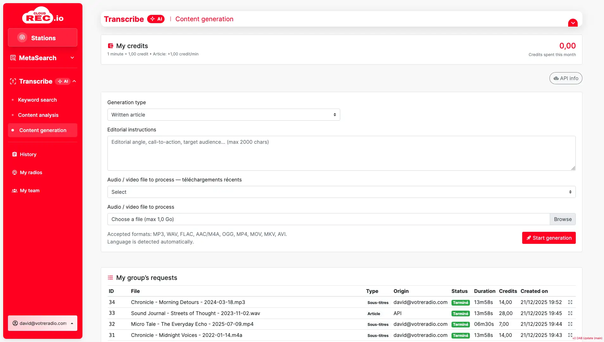Click the MetaSearch sidebar icon
The width and height of the screenshot is (604, 342).
click(13, 58)
